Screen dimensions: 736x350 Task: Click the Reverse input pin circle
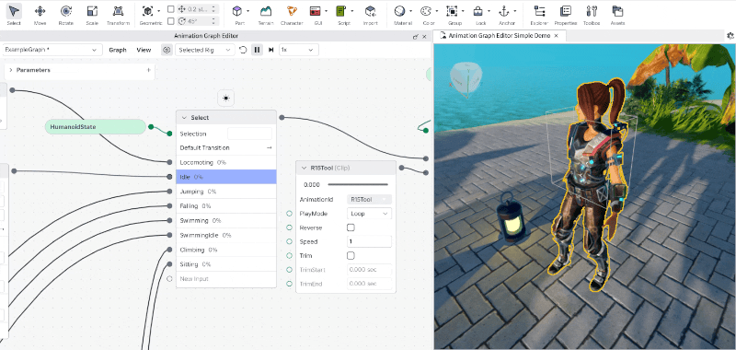(x=289, y=227)
